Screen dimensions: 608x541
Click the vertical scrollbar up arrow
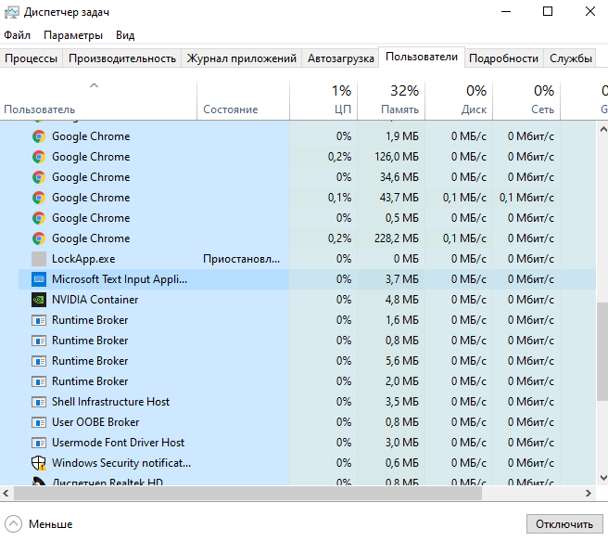point(602,130)
